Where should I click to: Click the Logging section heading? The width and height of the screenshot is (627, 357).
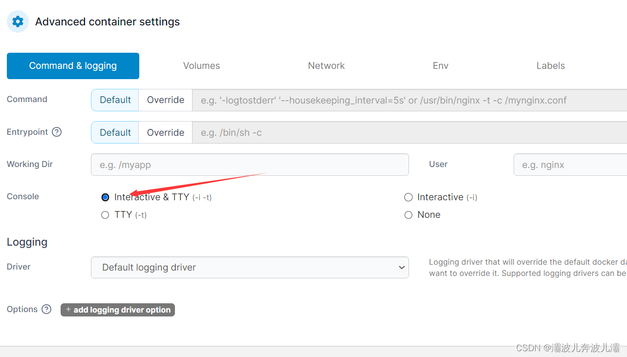(x=27, y=242)
